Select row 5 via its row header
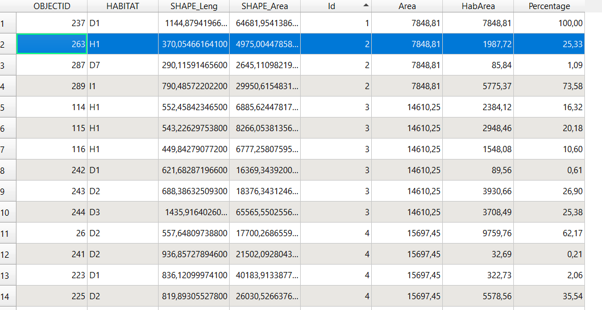 8,107
